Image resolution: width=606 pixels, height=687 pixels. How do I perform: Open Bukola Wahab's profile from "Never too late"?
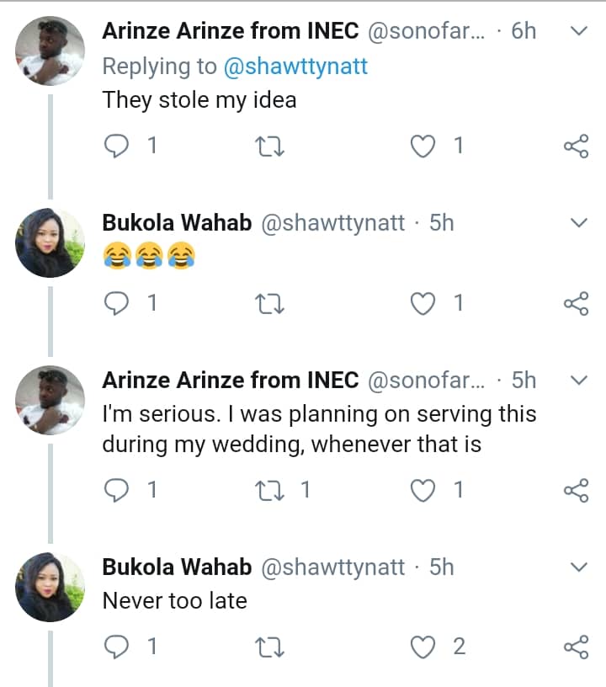click(x=177, y=567)
